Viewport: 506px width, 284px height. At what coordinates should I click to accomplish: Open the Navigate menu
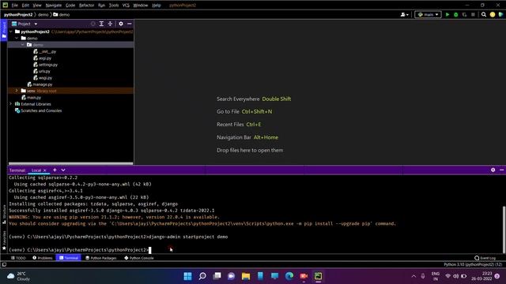click(54, 6)
